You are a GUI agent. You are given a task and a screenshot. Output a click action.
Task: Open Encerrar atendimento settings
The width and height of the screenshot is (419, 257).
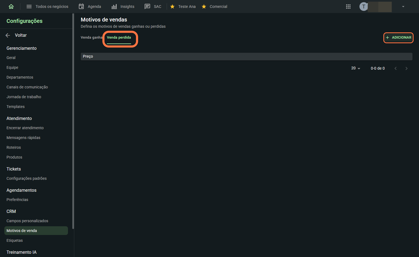point(25,128)
